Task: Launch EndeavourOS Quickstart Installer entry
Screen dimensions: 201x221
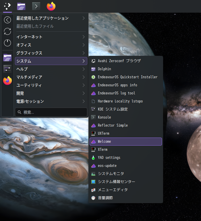Action: coord(126,77)
